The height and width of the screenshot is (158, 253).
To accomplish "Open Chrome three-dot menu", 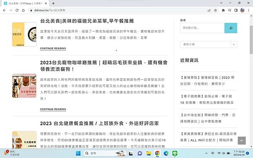I will 249,10.
